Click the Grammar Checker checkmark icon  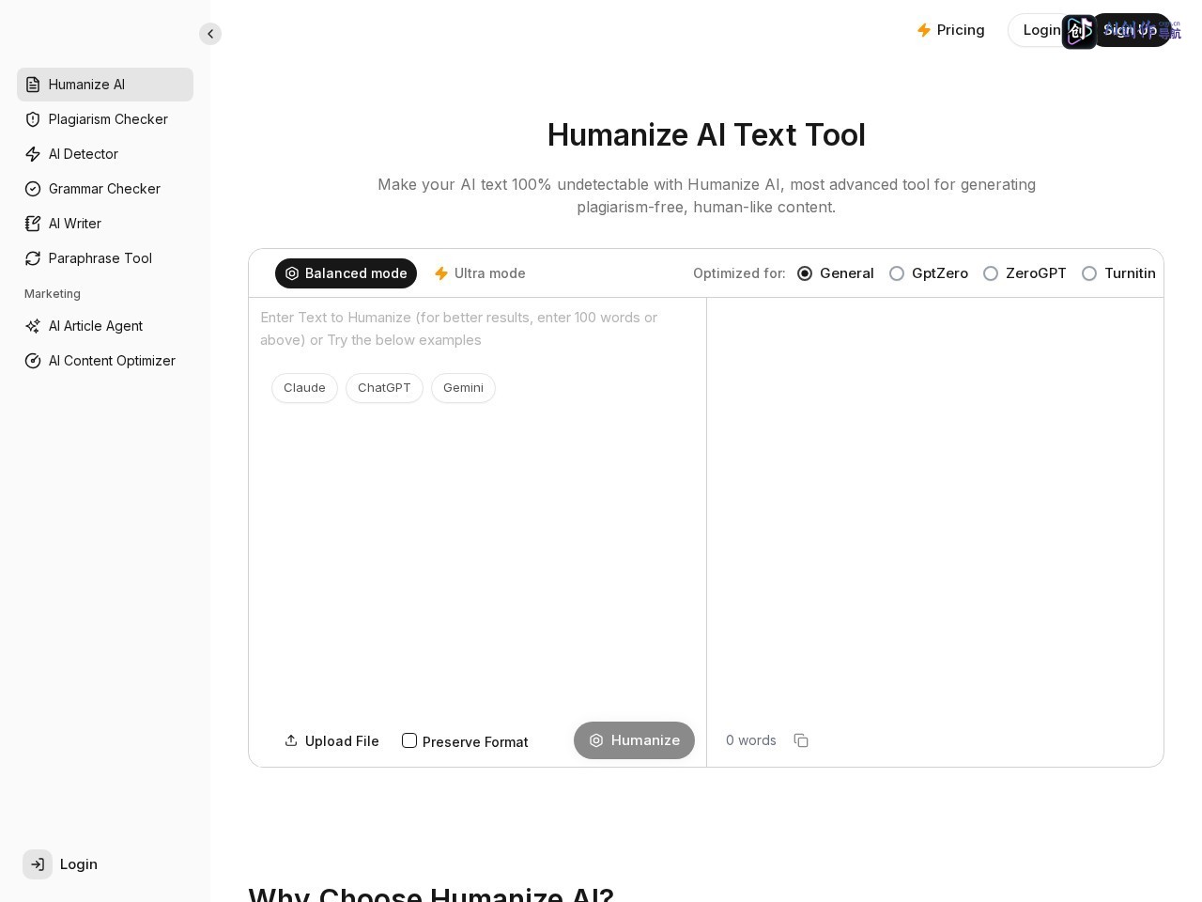click(33, 189)
